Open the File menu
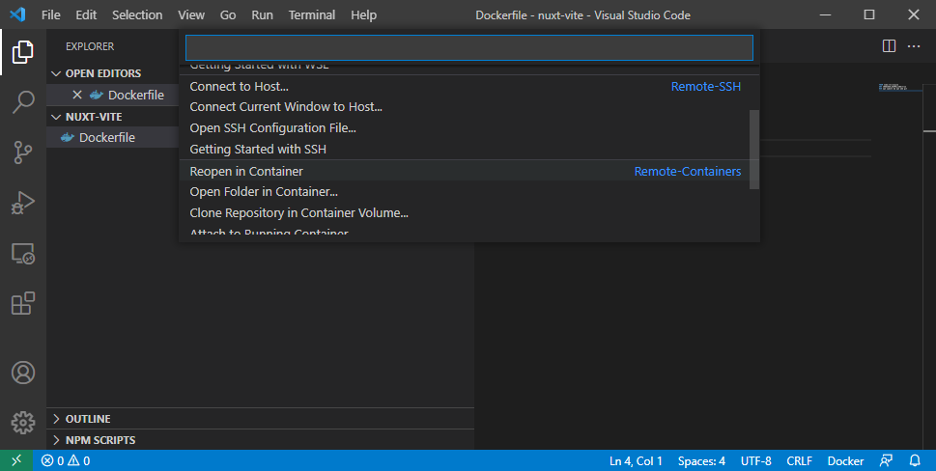 (51, 14)
